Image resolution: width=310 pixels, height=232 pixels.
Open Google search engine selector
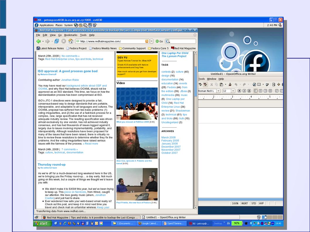tap(168, 41)
